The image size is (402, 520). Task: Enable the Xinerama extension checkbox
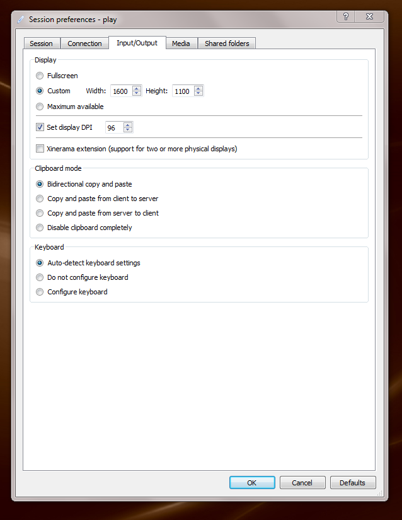pos(40,149)
